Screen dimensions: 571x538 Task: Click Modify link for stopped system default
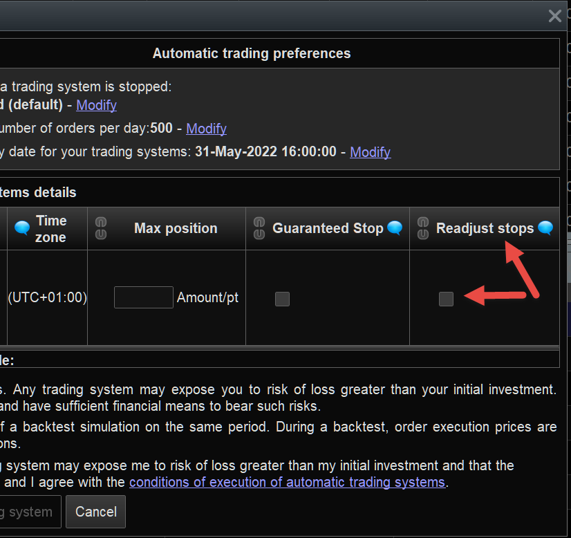(x=96, y=105)
